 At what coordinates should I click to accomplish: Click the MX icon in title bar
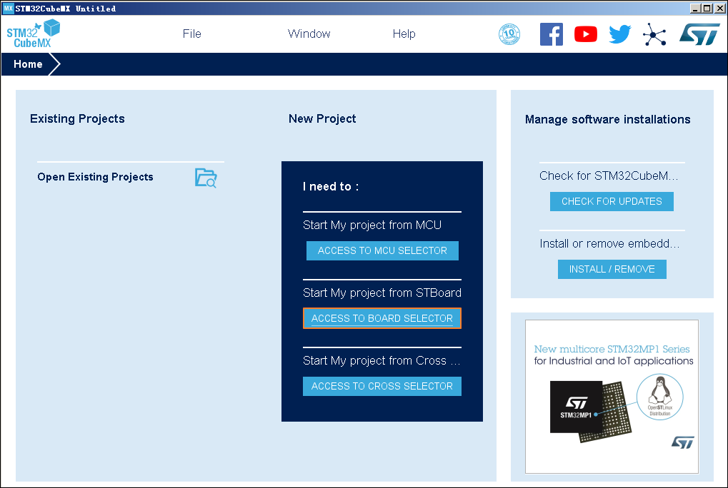9,9
